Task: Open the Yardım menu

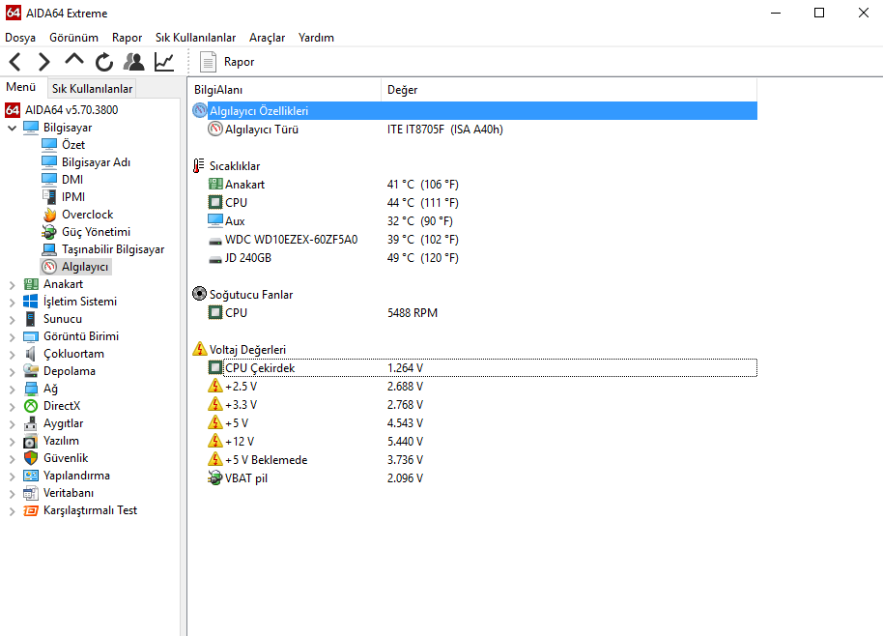Action: click(316, 38)
